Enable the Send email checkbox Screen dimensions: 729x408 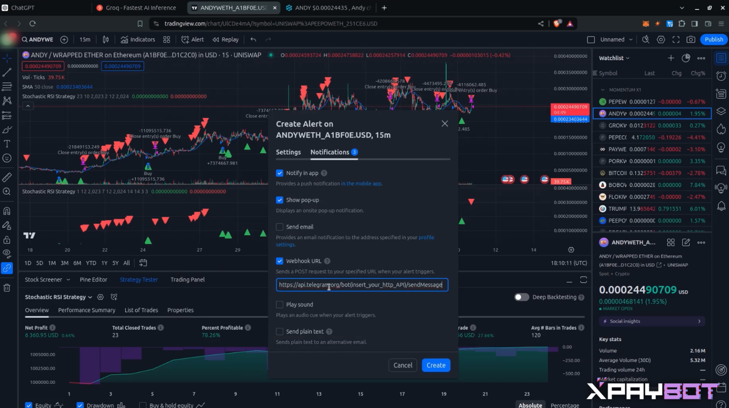pyautogui.click(x=280, y=227)
